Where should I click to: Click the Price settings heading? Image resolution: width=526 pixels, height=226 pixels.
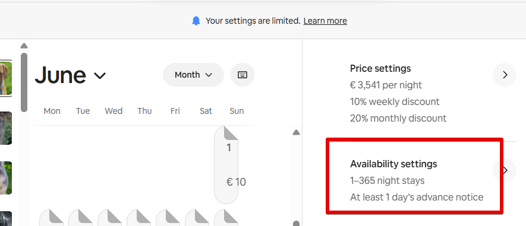coord(380,68)
